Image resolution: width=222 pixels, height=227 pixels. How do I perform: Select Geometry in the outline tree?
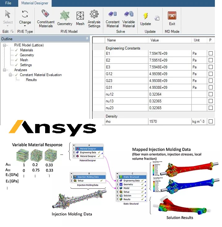click(27, 55)
